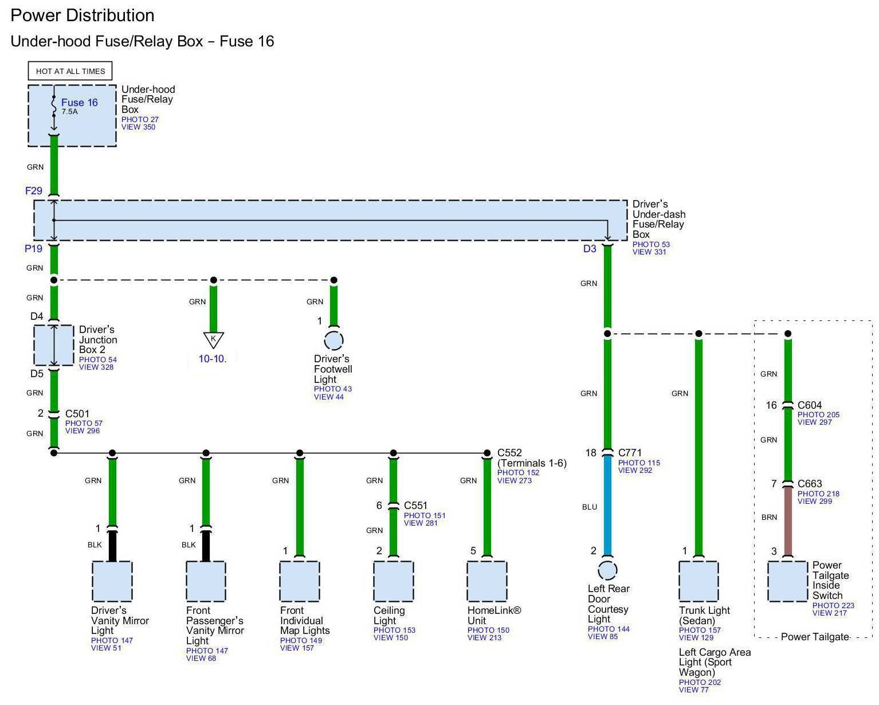879x705 pixels.
Task: Open VIEW 299 under connector C663
Action: tap(814, 502)
